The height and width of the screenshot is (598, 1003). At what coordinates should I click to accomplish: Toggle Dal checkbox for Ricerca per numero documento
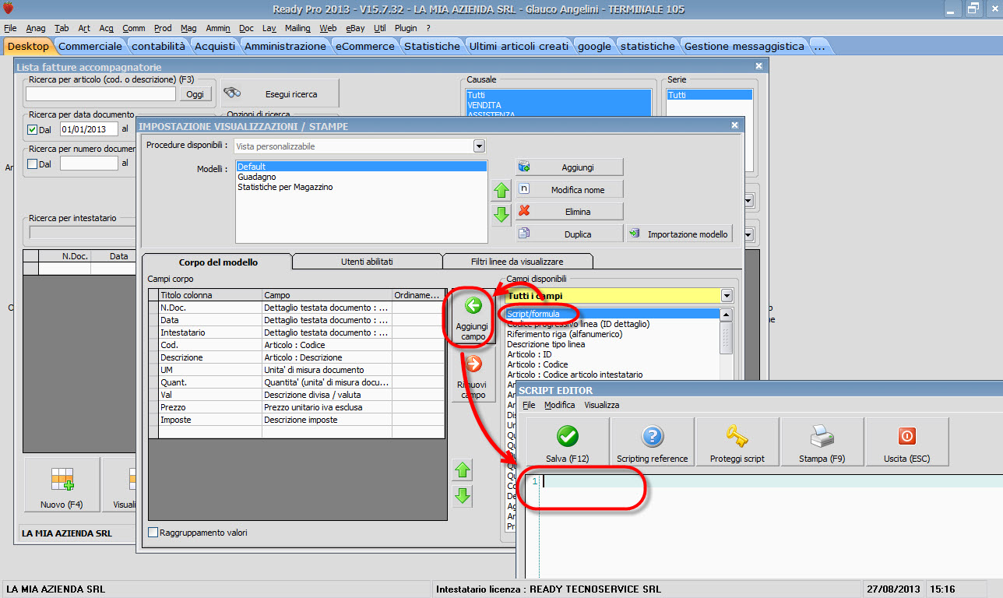32,164
